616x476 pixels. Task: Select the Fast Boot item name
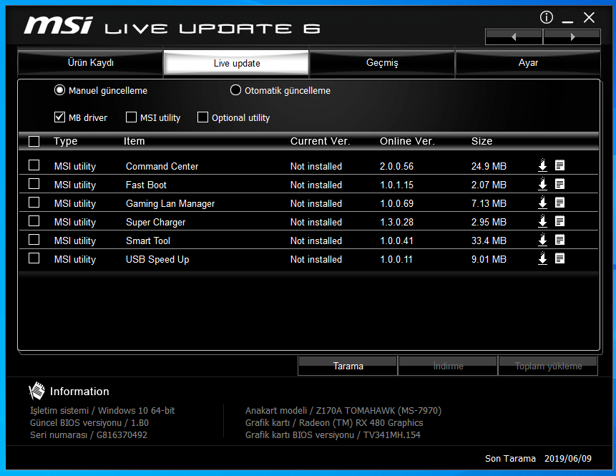(x=146, y=185)
